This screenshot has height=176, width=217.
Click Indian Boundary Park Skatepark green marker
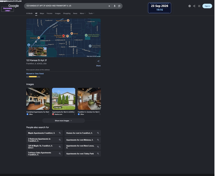click(86, 35)
